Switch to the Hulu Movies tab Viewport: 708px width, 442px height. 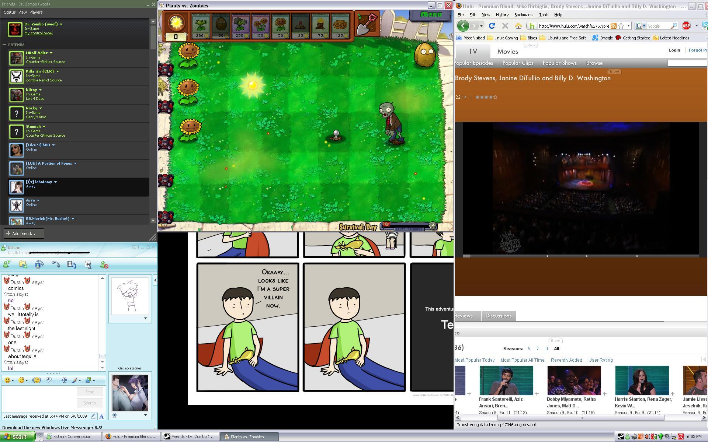[507, 52]
